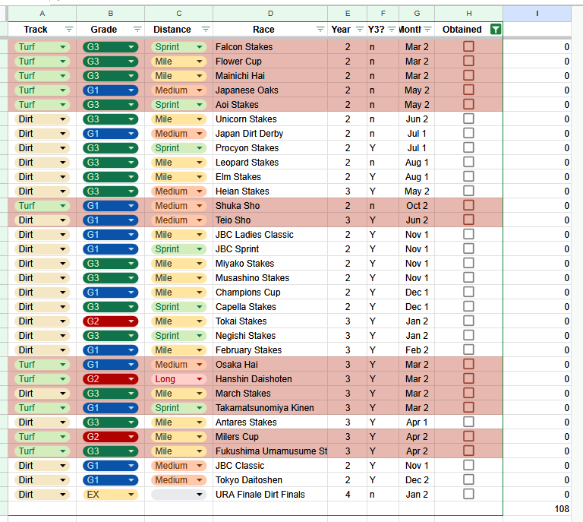Select Year value 4 for URA Finale
The height and width of the screenshot is (522, 583).
(x=347, y=495)
